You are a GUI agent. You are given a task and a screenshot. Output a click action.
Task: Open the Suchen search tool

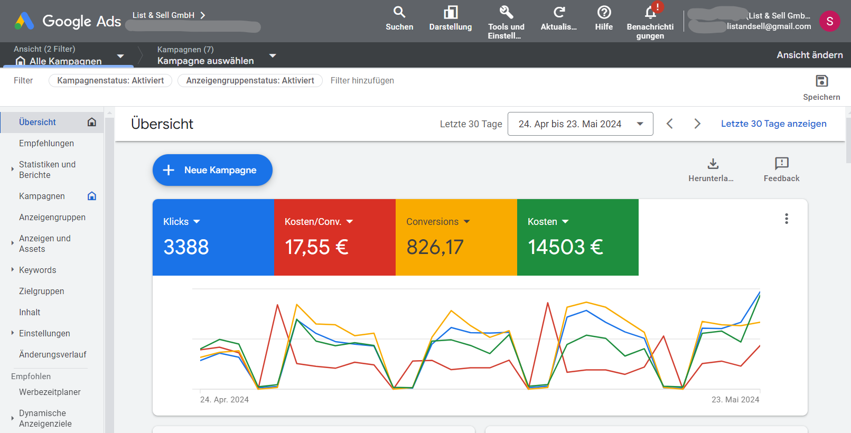[x=399, y=18]
